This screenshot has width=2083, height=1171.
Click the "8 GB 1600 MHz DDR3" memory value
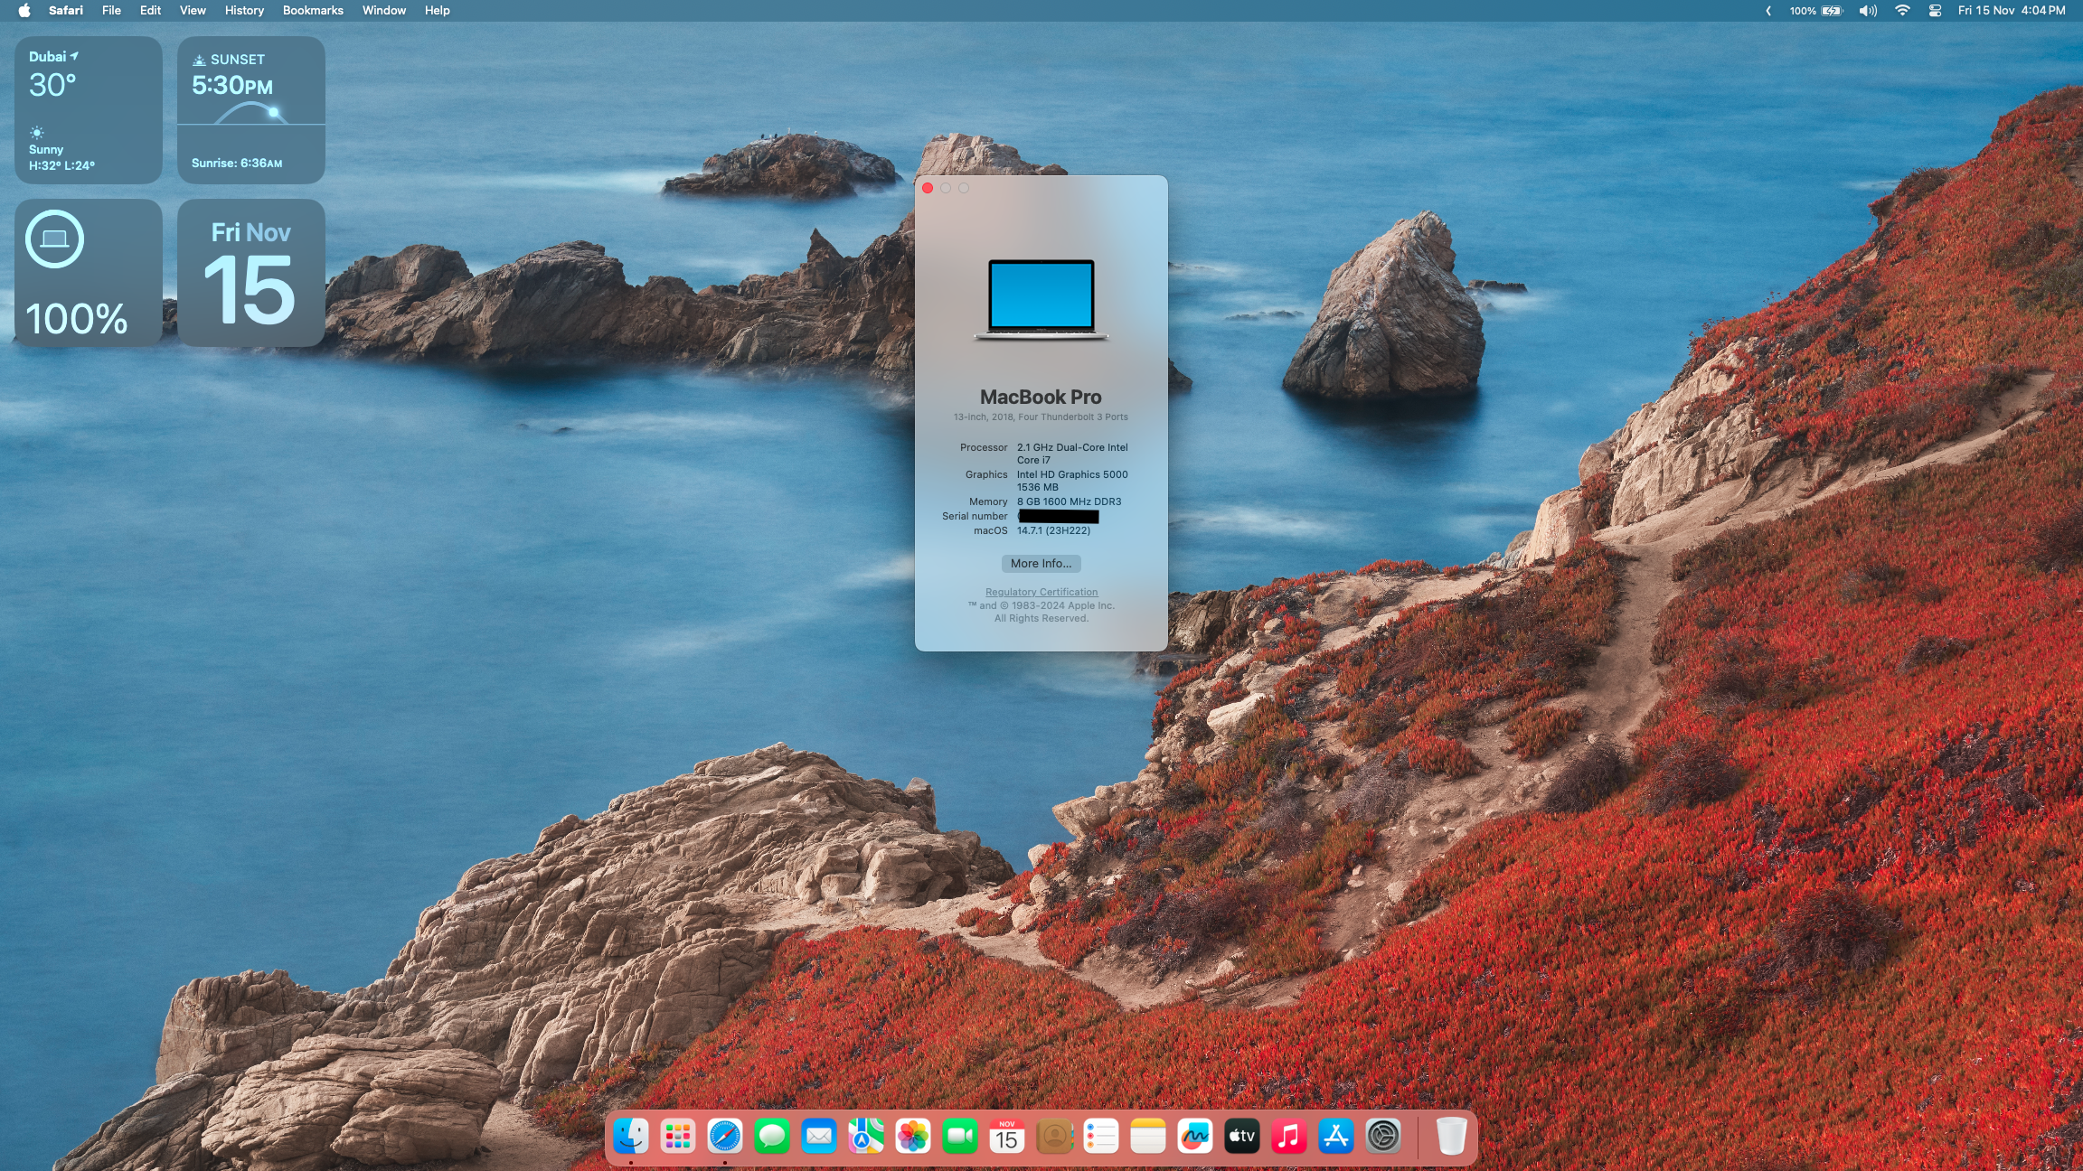pos(1069,501)
